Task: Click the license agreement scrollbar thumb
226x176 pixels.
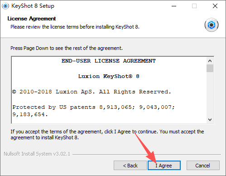Action: (x=210, y=68)
